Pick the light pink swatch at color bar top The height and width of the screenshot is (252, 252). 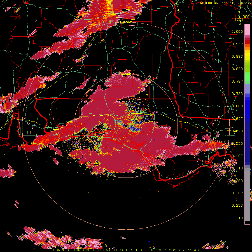pos(247,30)
